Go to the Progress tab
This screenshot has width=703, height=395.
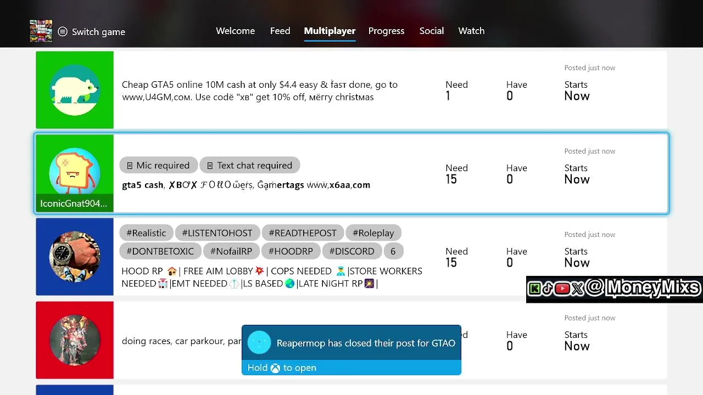[386, 31]
